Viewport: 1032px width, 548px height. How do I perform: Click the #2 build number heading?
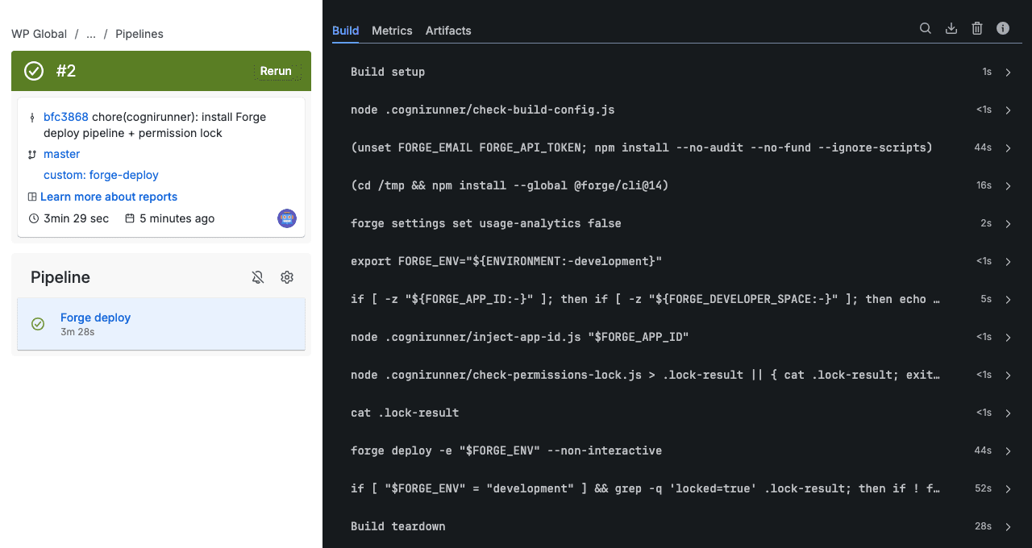point(66,71)
